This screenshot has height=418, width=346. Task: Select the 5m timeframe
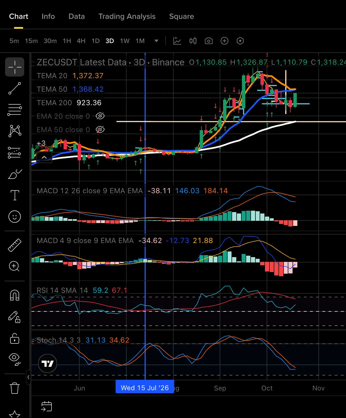coord(14,41)
